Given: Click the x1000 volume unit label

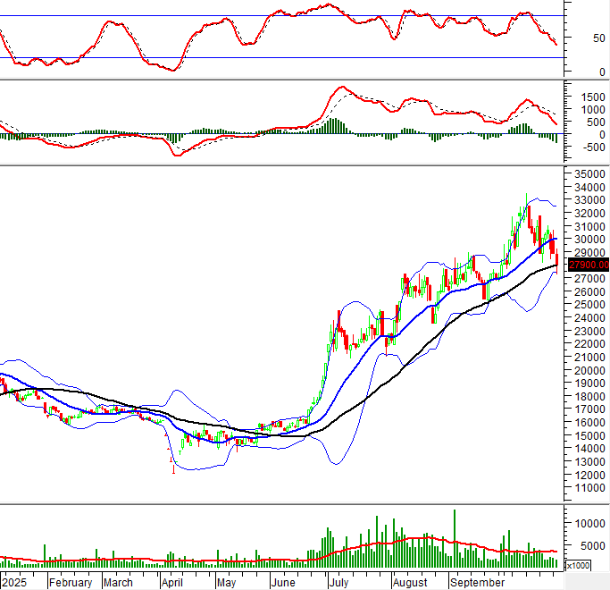Looking at the screenshot, I should pos(578,565).
